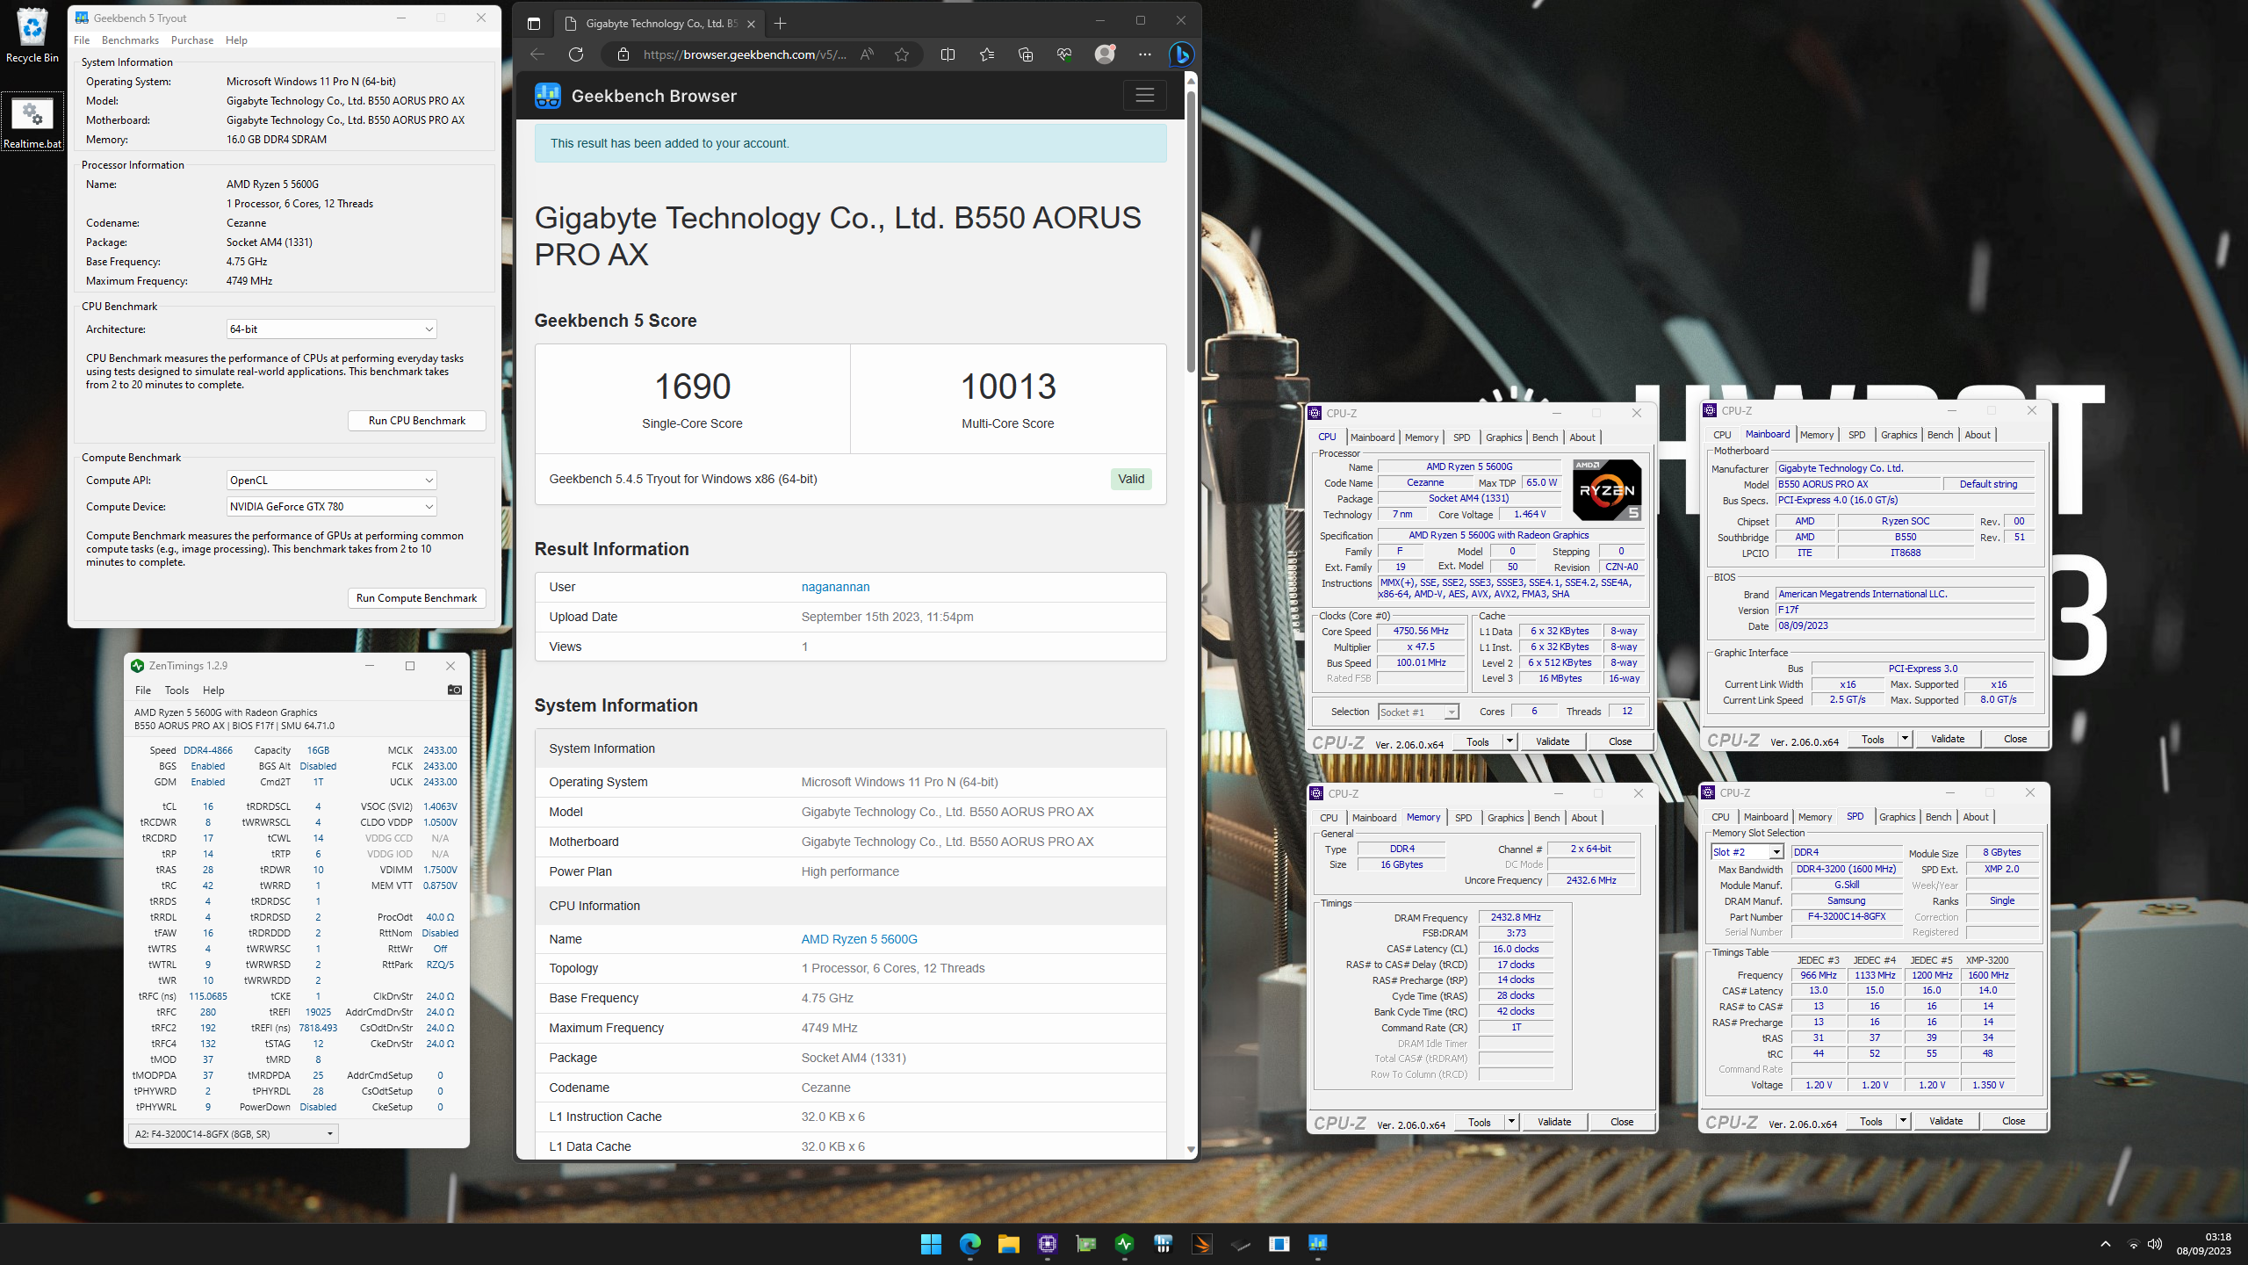Click Validate in CPU-Z CPU window

1553,742
